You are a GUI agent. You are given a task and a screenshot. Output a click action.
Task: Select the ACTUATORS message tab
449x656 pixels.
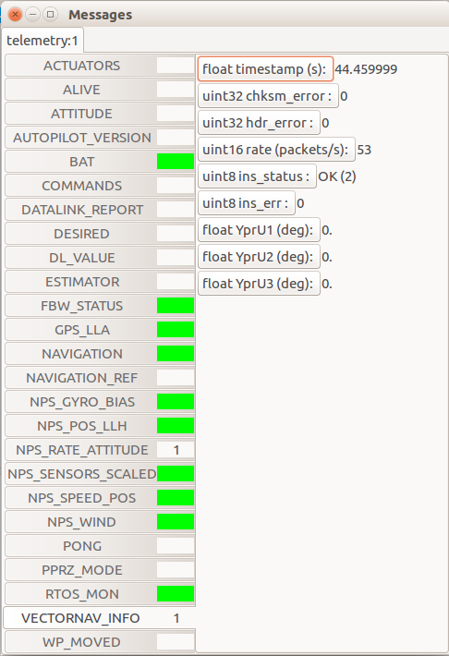coord(100,66)
